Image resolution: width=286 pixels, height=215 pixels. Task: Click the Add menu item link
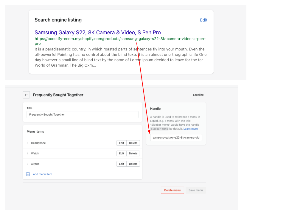[x=43, y=174]
